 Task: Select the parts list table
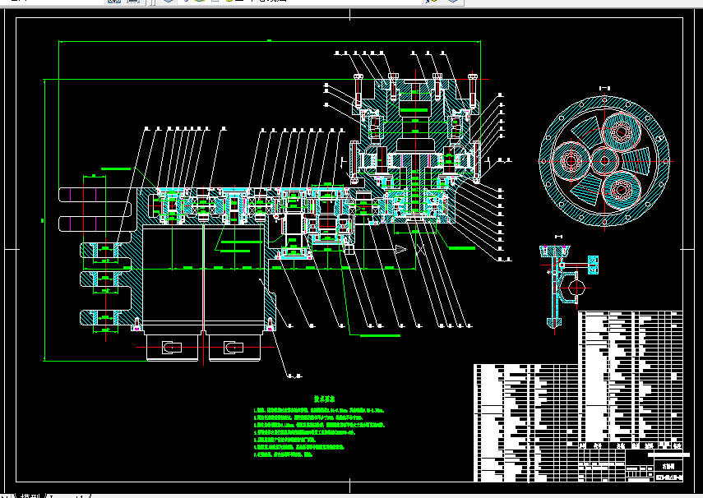(x=578, y=396)
